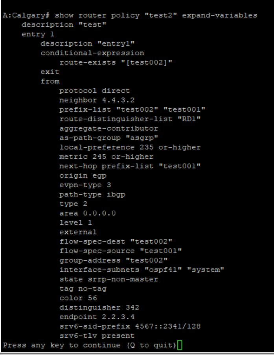
Task: Click the green cursor after the continue prompt
Action: tap(180, 345)
